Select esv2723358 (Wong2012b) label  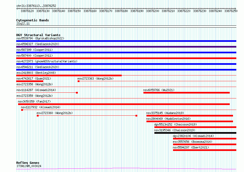click(35, 84)
